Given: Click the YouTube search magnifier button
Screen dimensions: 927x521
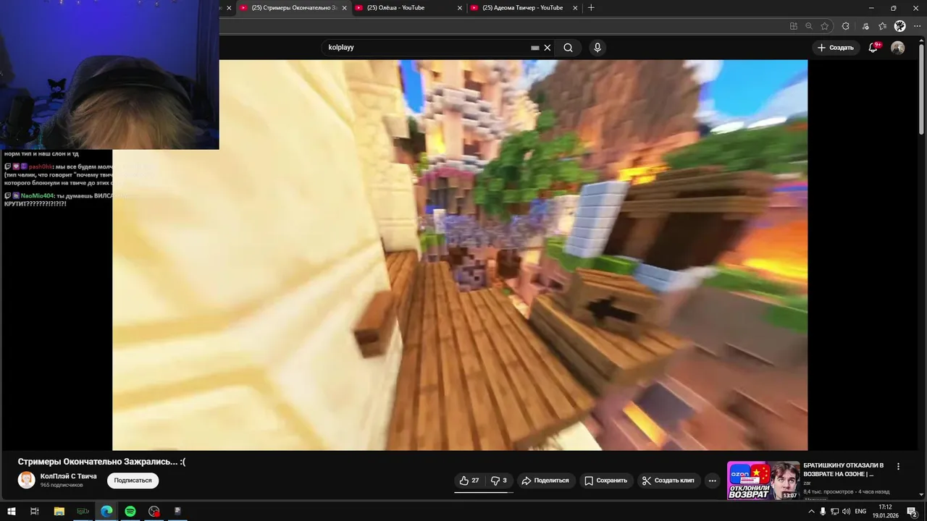Looking at the screenshot, I should (569, 48).
